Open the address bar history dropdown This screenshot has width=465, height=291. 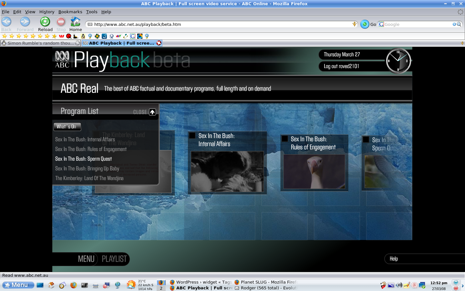coord(354,24)
